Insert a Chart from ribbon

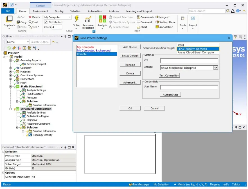[142, 27]
